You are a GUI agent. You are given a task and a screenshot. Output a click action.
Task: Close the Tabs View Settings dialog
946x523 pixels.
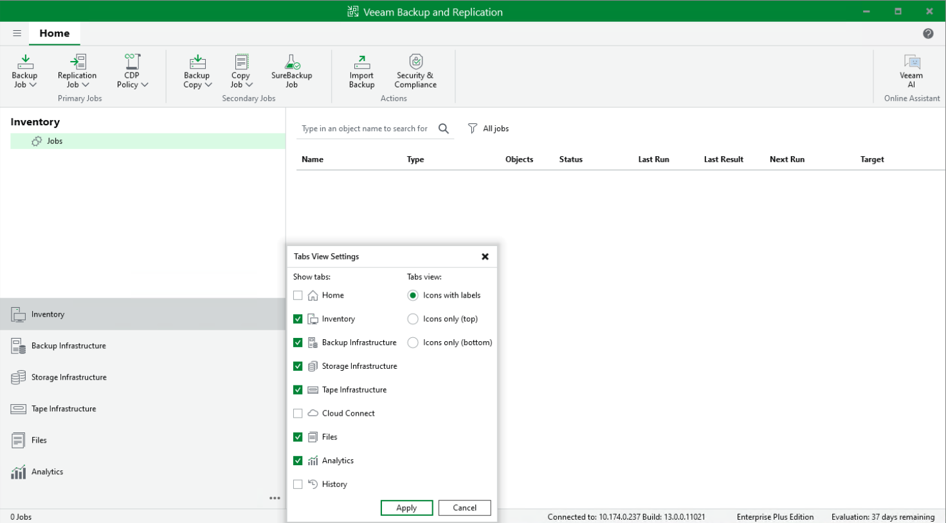[x=485, y=256]
